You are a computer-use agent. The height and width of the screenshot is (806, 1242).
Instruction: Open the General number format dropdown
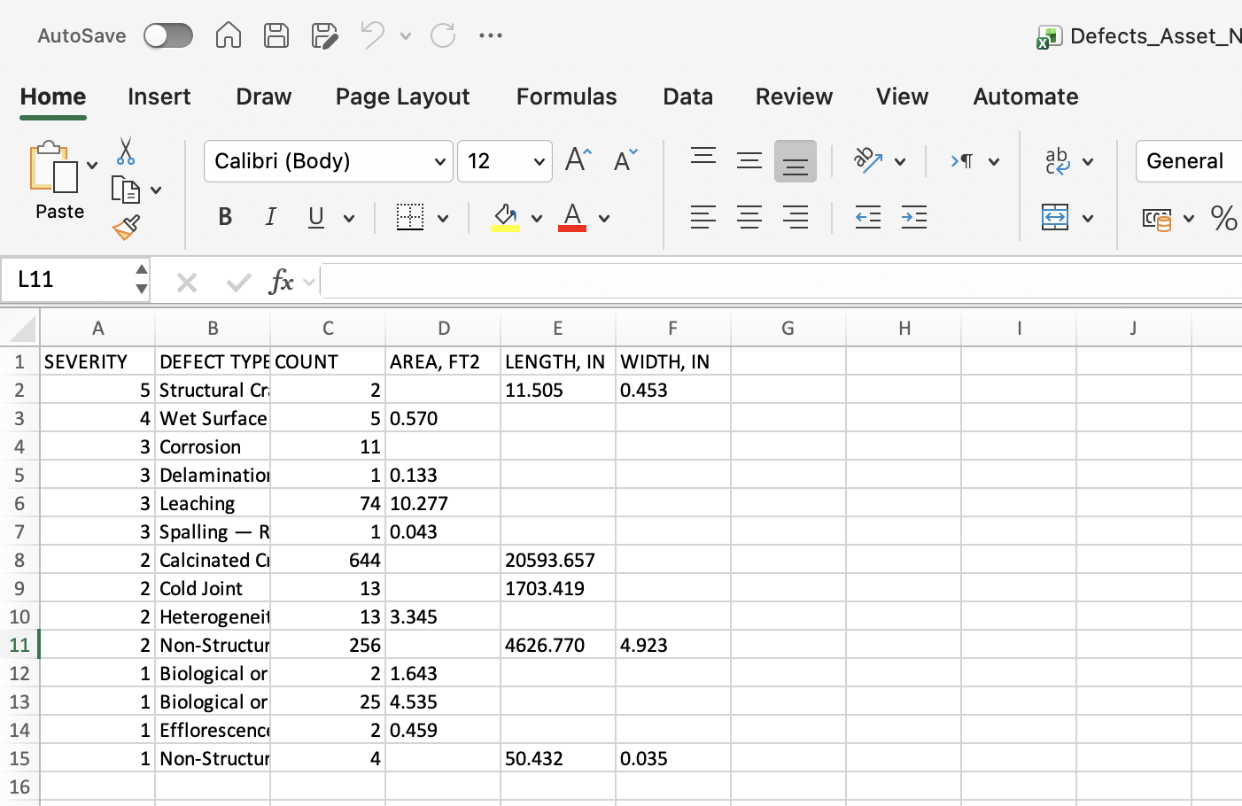[1189, 161]
